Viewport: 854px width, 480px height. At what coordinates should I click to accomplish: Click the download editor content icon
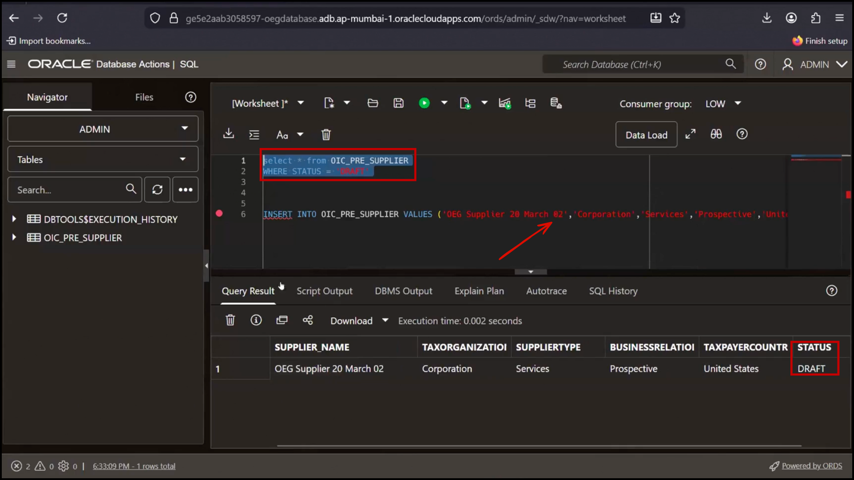(229, 134)
